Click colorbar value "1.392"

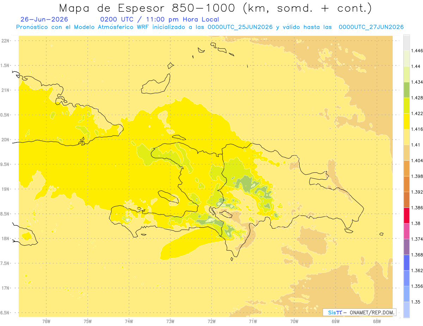pos(417,192)
